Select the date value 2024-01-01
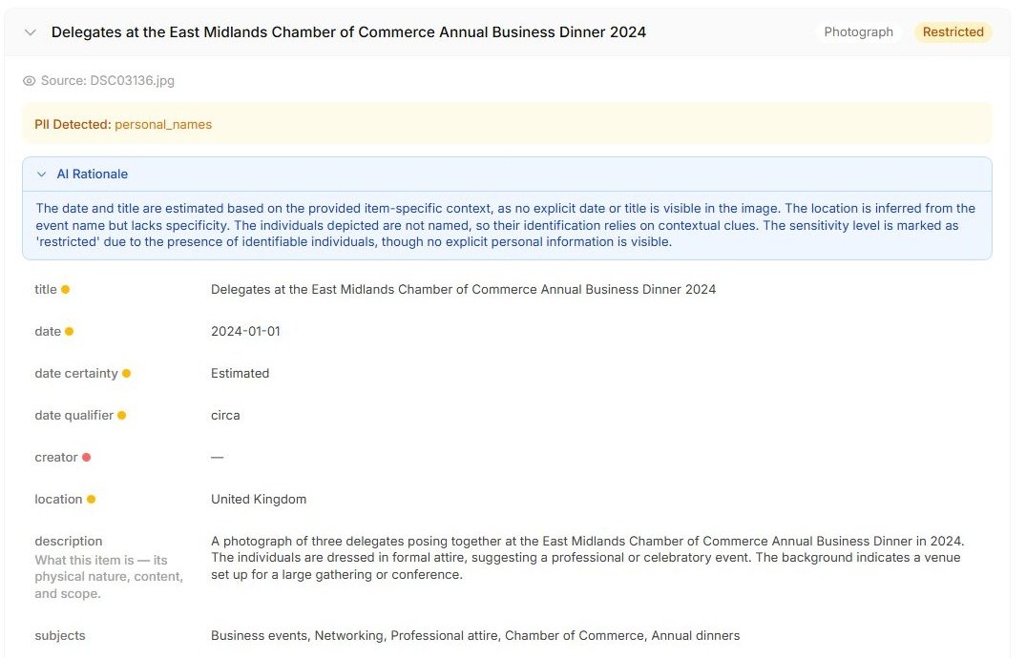The width and height of the screenshot is (1026, 658). coord(245,332)
